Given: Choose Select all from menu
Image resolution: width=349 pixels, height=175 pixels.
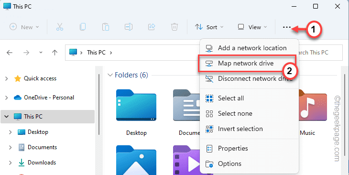Looking at the screenshot, I should (249, 98).
